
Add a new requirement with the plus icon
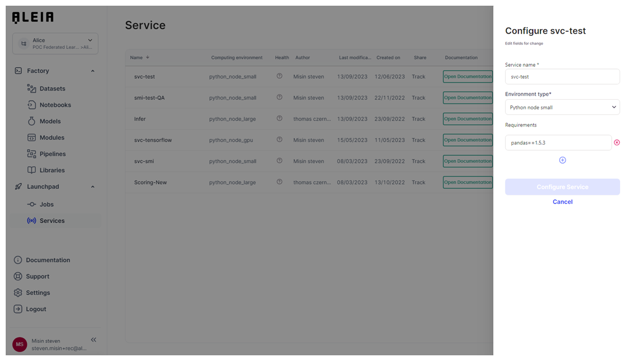(x=562, y=160)
